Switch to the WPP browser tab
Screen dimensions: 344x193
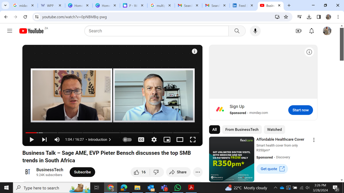(50, 5)
